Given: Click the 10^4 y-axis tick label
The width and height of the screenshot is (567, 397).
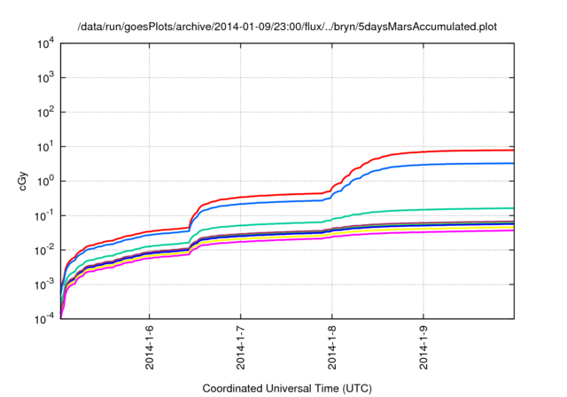Looking at the screenshot, I should tap(45, 43).
